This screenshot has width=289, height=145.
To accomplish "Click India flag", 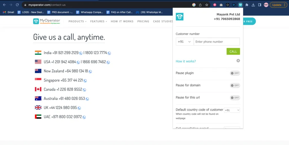I will pos(38,53).
